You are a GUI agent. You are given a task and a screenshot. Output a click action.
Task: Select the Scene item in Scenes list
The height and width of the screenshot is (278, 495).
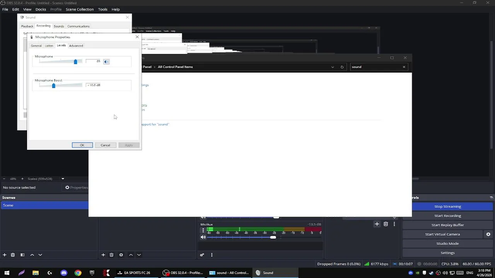pos(44,205)
